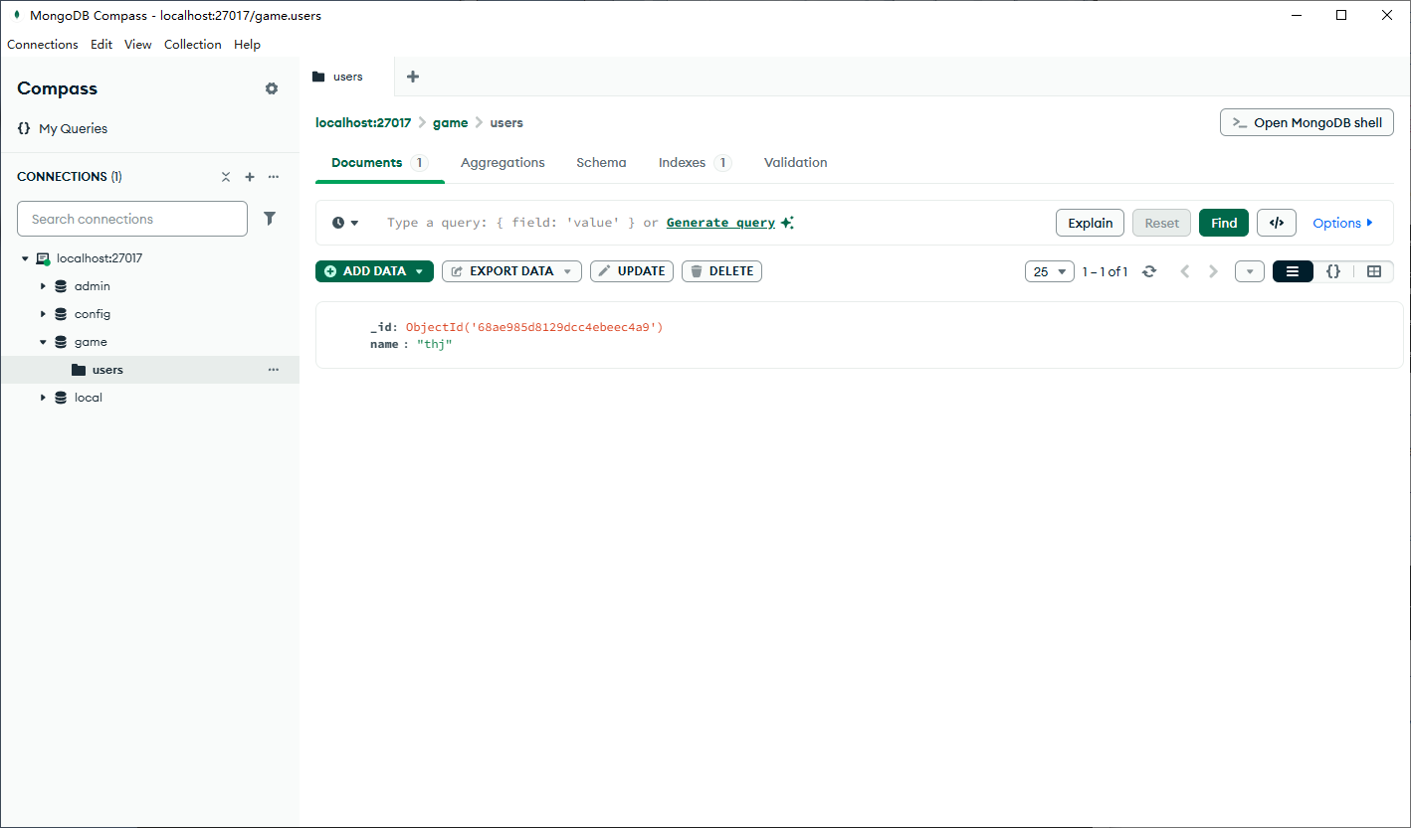
Task: Focus the Search connections field
Action: (x=132, y=219)
